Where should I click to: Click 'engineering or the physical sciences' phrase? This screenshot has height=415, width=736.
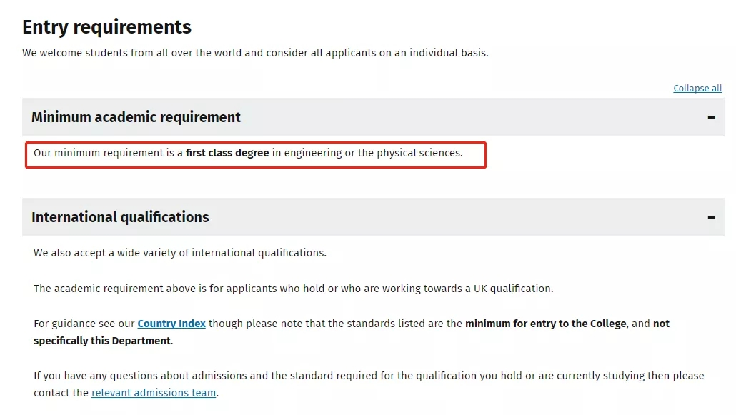[373, 153]
